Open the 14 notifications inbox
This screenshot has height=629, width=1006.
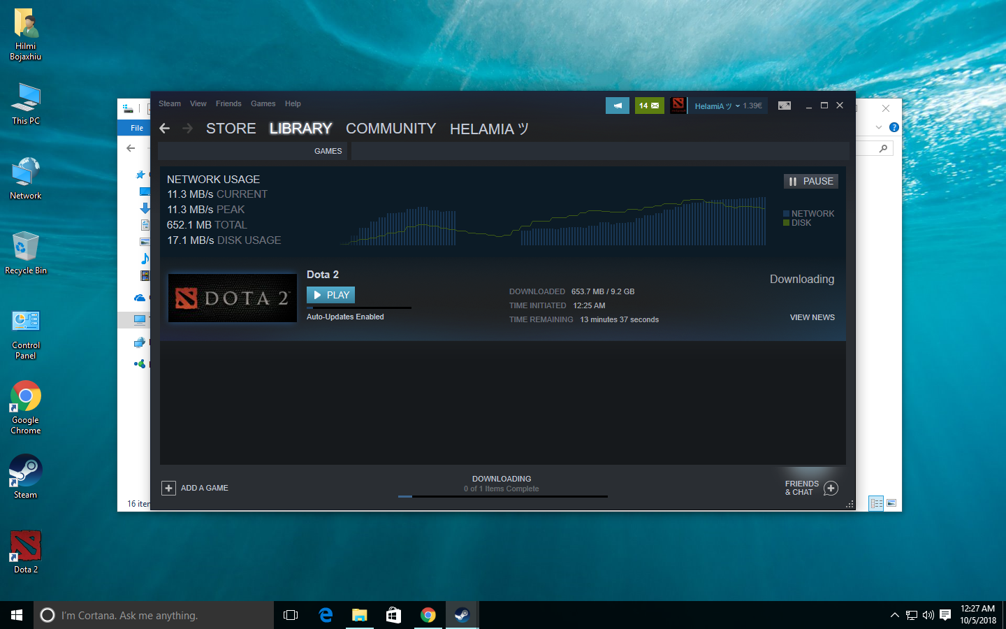pyautogui.click(x=649, y=106)
